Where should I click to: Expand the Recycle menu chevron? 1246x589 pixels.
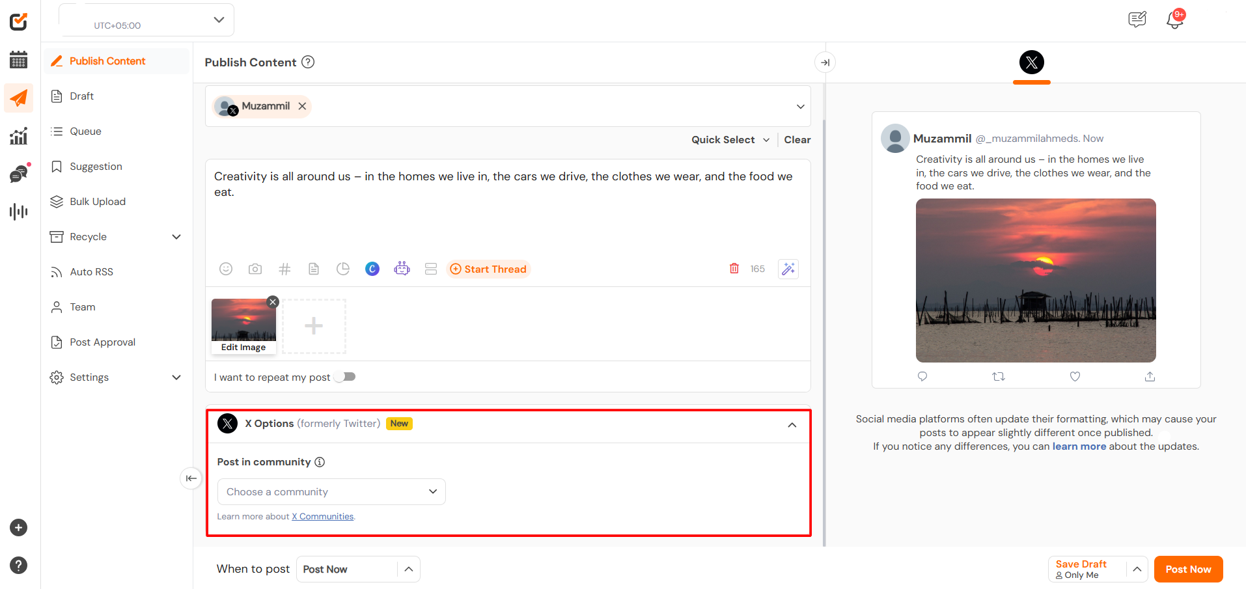tap(176, 237)
